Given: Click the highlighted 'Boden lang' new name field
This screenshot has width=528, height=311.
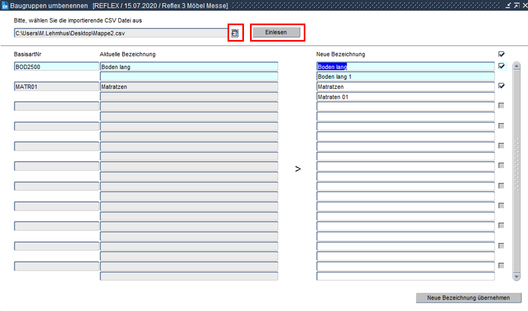Looking at the screenshot, I should coord(405,67).
